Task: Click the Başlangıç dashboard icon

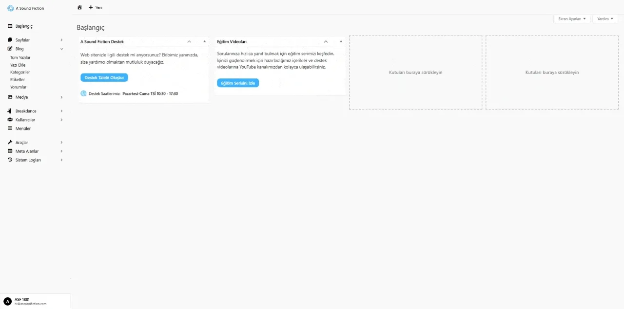Action: [10, 26]
